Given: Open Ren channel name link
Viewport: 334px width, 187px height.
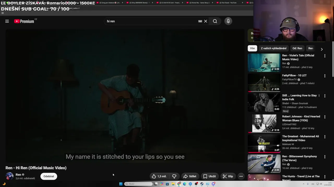Looking at the screenshot, I should pyautogui.click(x=18, y=175).
